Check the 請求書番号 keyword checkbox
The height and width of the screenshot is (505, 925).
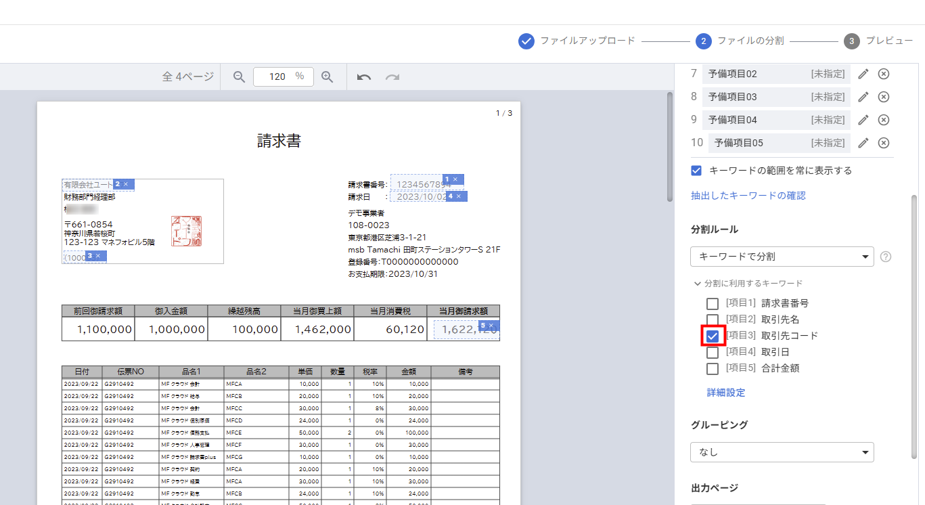point(713,303)
